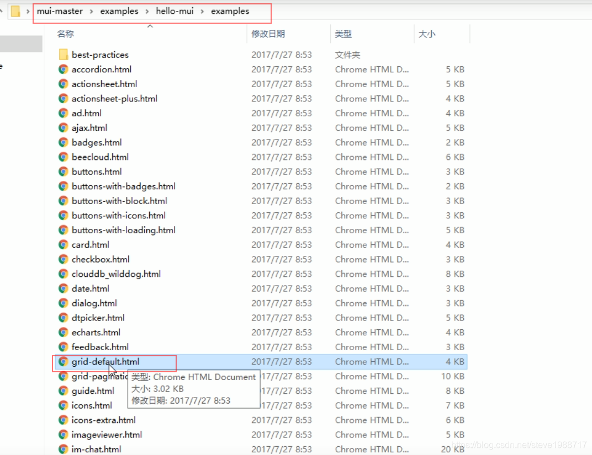Click the Chrome icon of buttons-with-loading.html
592x455 pixels.
tap(64, 230)
